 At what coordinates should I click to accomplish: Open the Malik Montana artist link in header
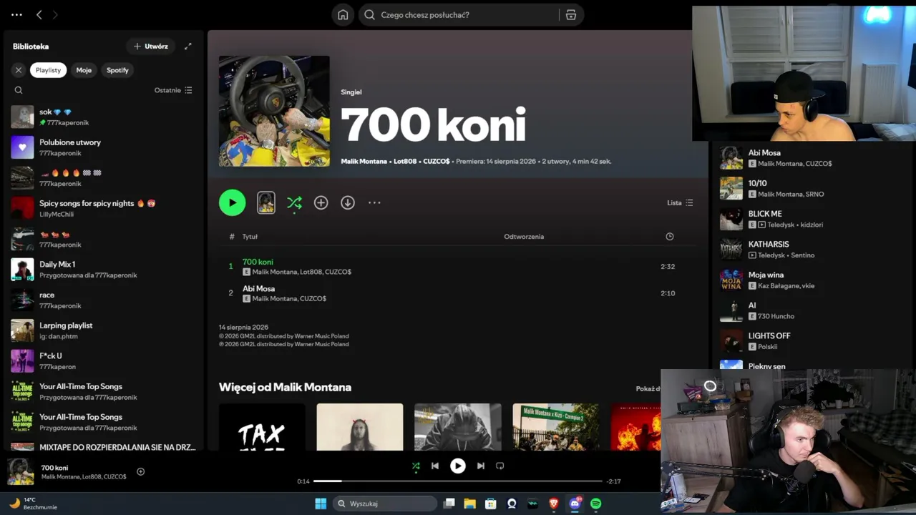[364, 162]
